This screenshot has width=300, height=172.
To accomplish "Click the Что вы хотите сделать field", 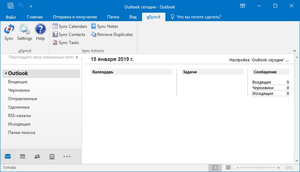I will pos(199,17).
